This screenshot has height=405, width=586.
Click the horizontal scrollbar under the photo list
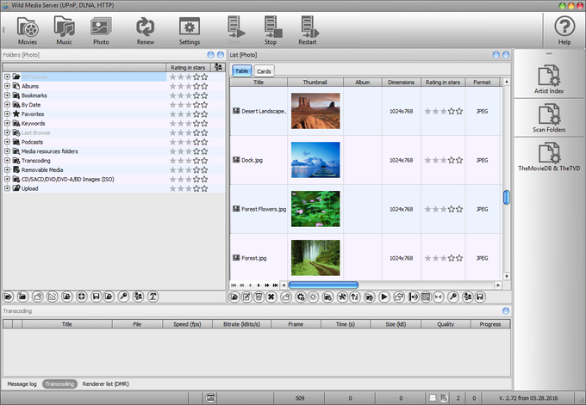(x=323, y=285)
